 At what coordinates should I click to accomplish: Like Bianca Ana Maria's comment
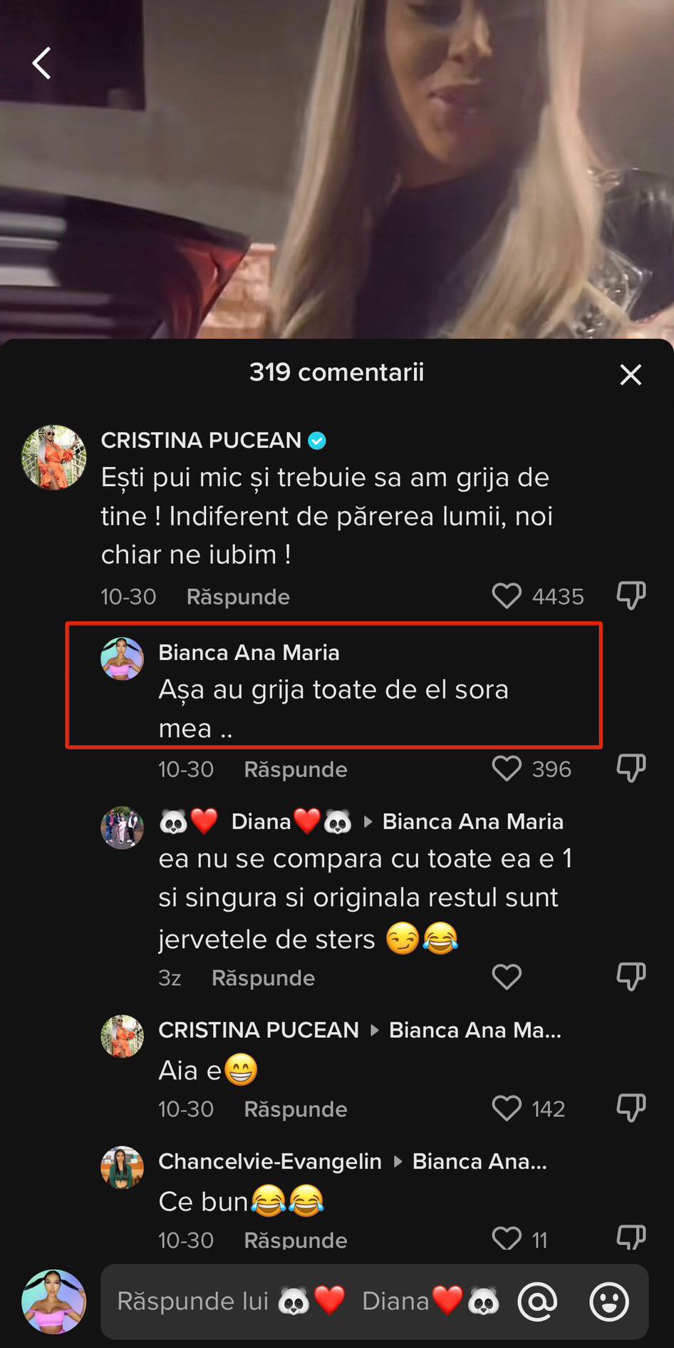click(507, 768)
